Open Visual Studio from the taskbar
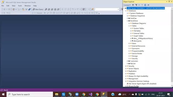This screenshot has width=173, height=97. (90, 94)
